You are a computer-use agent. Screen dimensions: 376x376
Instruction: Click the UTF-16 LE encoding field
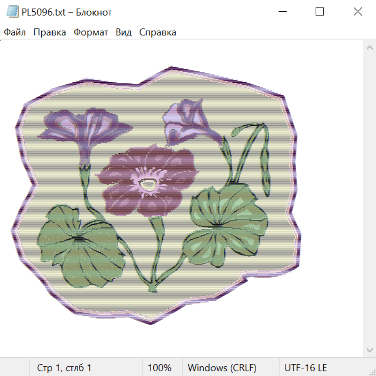click(x=305, y=368)
